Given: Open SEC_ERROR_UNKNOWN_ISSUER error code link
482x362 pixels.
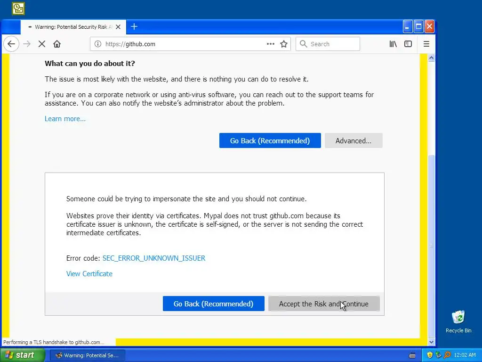Looking at the screenshot, I should coord(154,258).
